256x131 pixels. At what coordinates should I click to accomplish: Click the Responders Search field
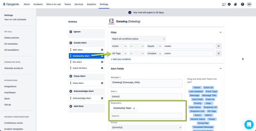[x=146, y=116]
